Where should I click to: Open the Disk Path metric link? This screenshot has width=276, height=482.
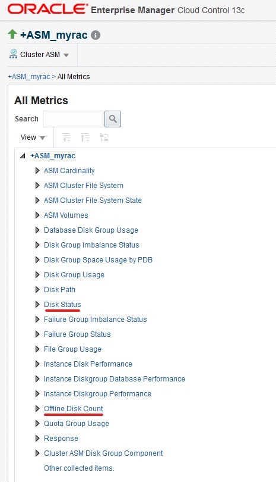point(59,290)
